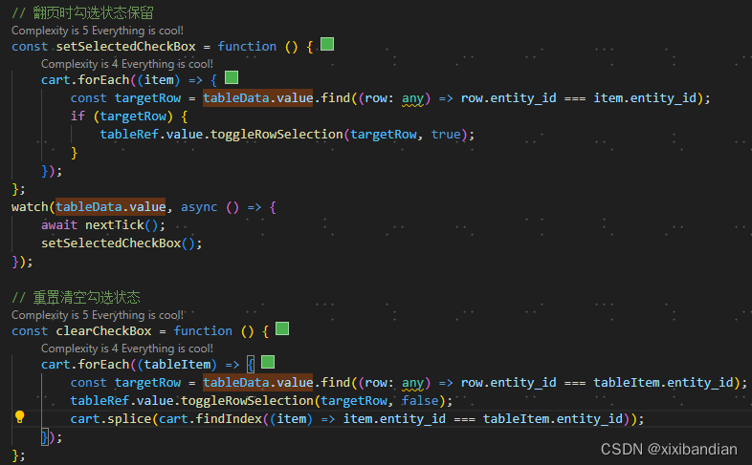
Task: Click the 'function' keyword on the setSelectedCheckBox line
Action: (247, 47)
